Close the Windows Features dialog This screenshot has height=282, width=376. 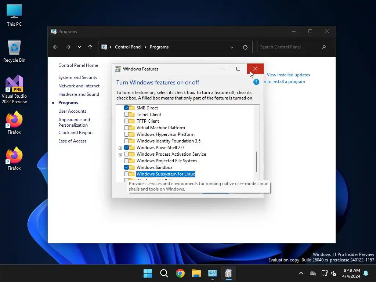click(255, 69)
